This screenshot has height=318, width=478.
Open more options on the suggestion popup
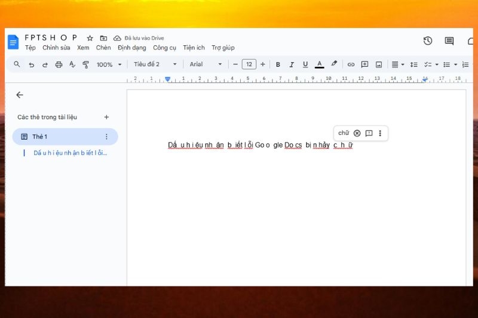coord(380,133)
